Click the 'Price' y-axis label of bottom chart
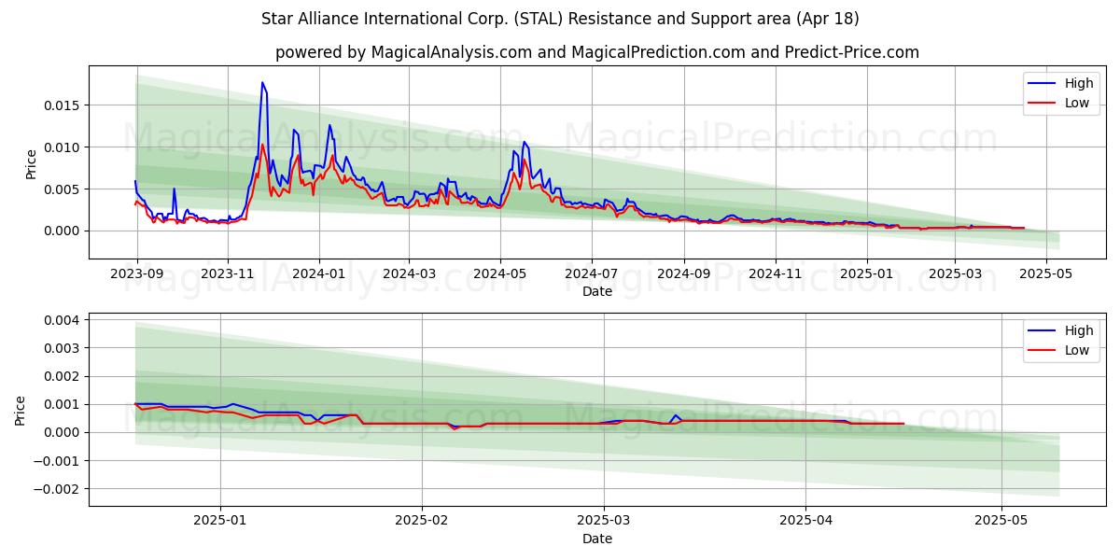This screenshot has height=560, width=1120. click(21, 410)
